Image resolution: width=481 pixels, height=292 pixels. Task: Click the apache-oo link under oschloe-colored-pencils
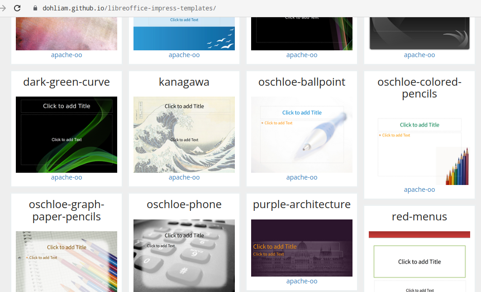(419, 190)
